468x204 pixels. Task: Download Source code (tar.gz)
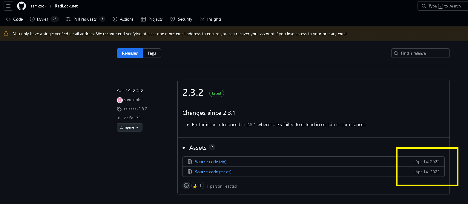(213, 172)
